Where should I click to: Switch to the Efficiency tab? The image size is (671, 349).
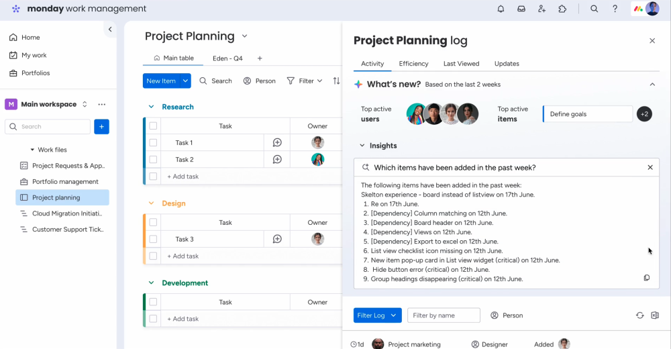pos(413,63)
